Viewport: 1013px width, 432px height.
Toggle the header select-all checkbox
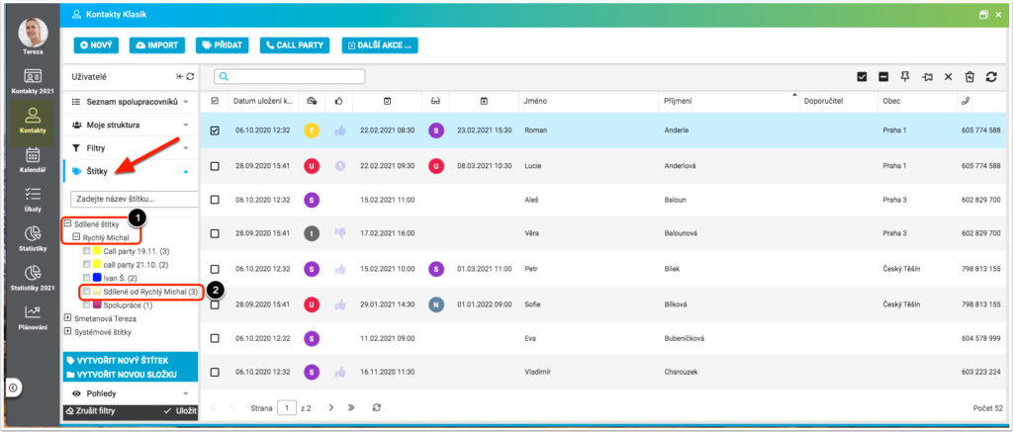pos(215,101)
